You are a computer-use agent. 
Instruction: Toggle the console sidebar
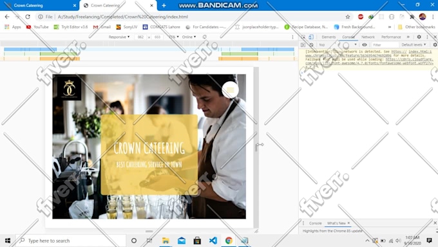[x=303, y=44]
